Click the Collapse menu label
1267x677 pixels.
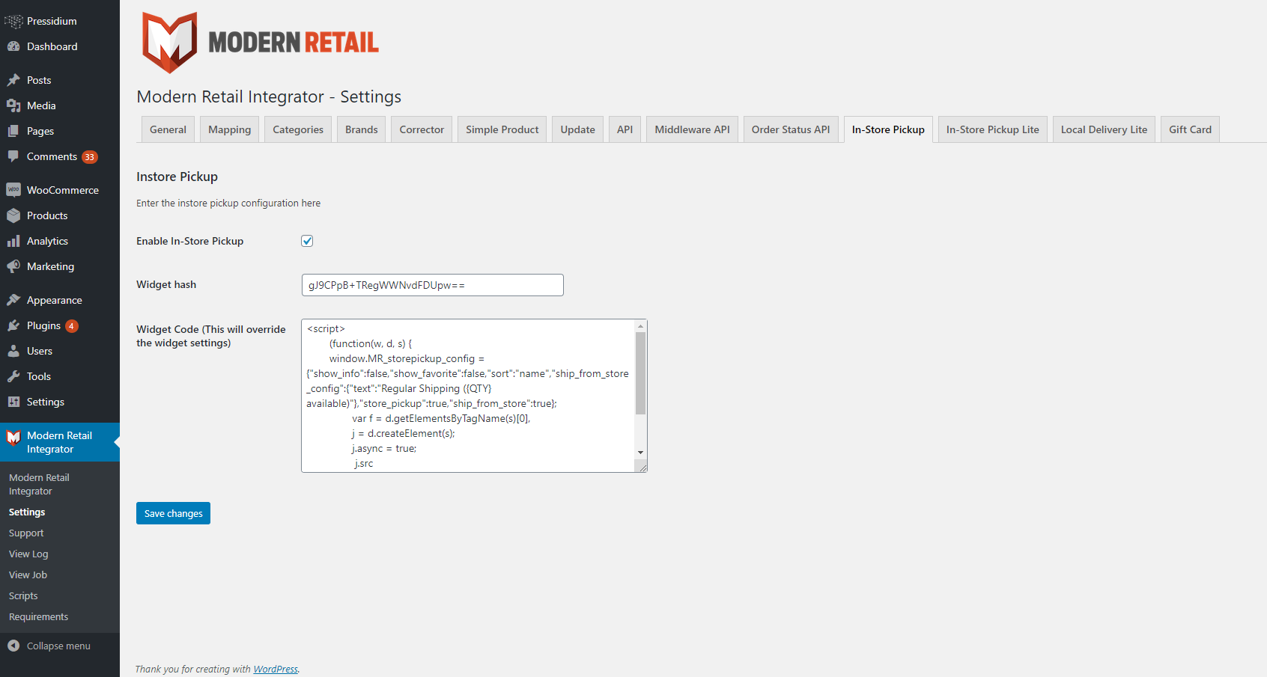(x=58, y=646)
